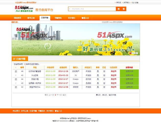
Task: Click the book title in row 43
Action: [35, 83]
